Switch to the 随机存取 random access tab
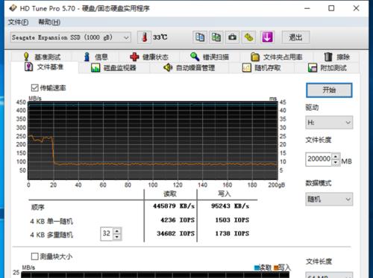Image resolution: width=373 pixels, height=278 pixels. point(262,68)
